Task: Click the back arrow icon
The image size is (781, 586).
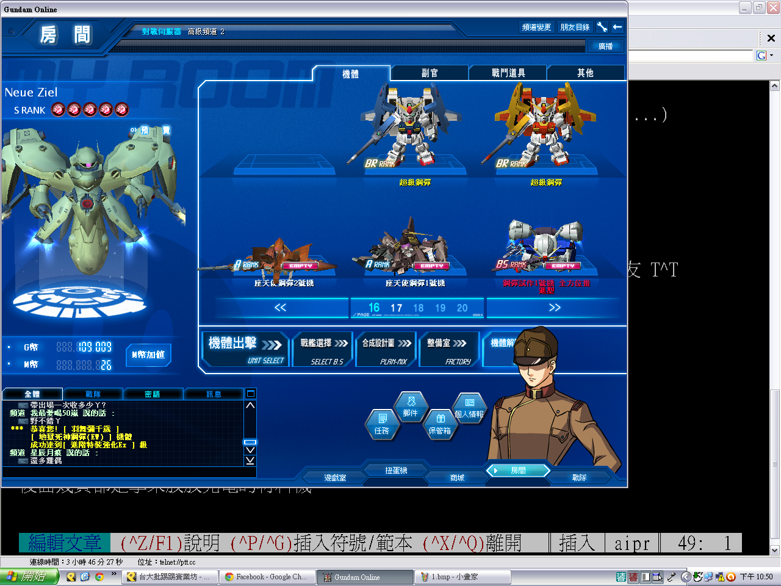Action: tap(617, 27)
